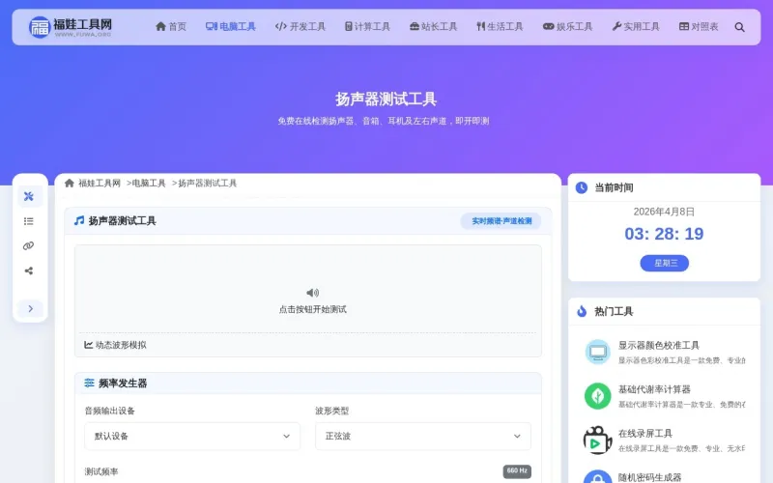Open the 站长工具 menu item
The image size is (773, 483).
(x=433, y=27)
